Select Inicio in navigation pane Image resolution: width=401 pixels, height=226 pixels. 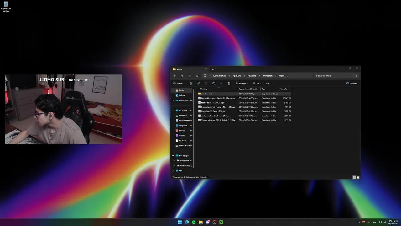click(182, 90)
